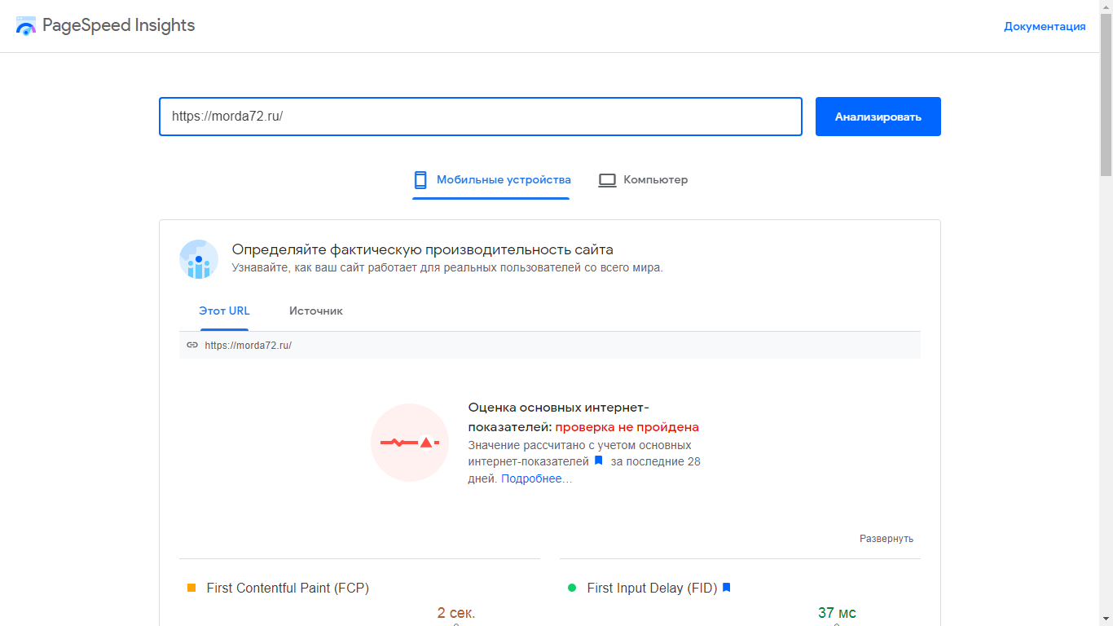1113x626 pixels.
Task: Click the URL input field with morda72.ru
Action: pos(481,117)
